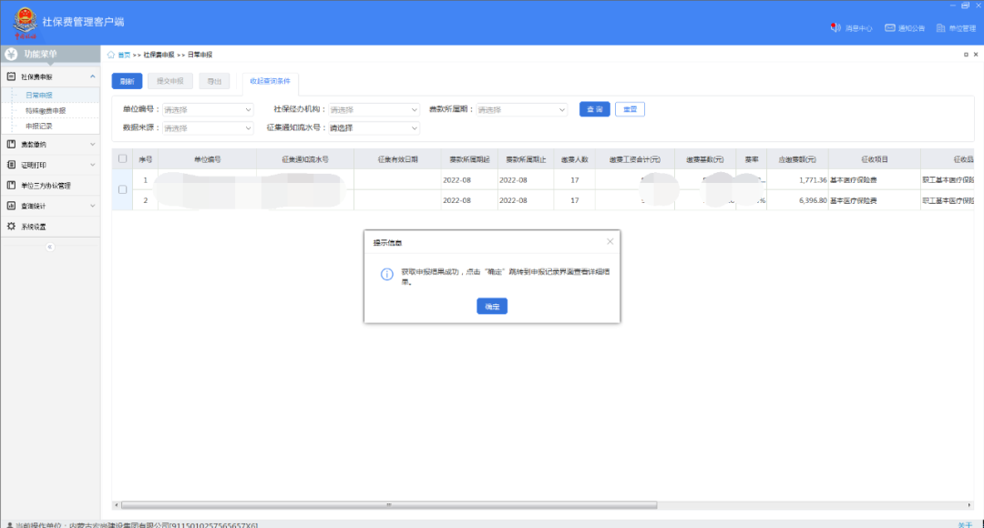Image resolution: width=984 pixels, height=528 pixels.
Task: Open 消息中心 speaker notification icon
Action: 835,28
